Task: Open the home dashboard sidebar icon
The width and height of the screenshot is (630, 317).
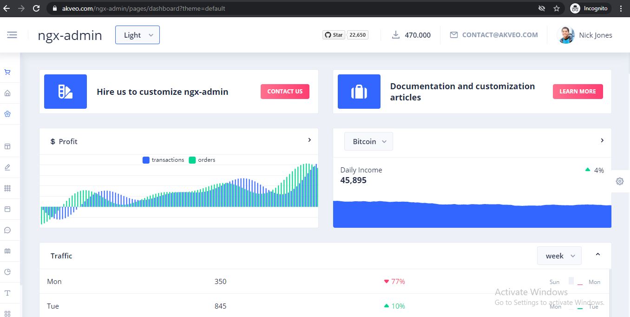Action: (7, 93)
